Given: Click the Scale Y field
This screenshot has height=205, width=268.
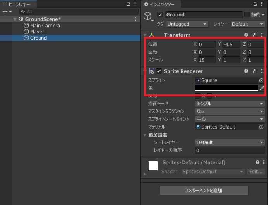Looking at the screenshot, I should coord(231,60).
